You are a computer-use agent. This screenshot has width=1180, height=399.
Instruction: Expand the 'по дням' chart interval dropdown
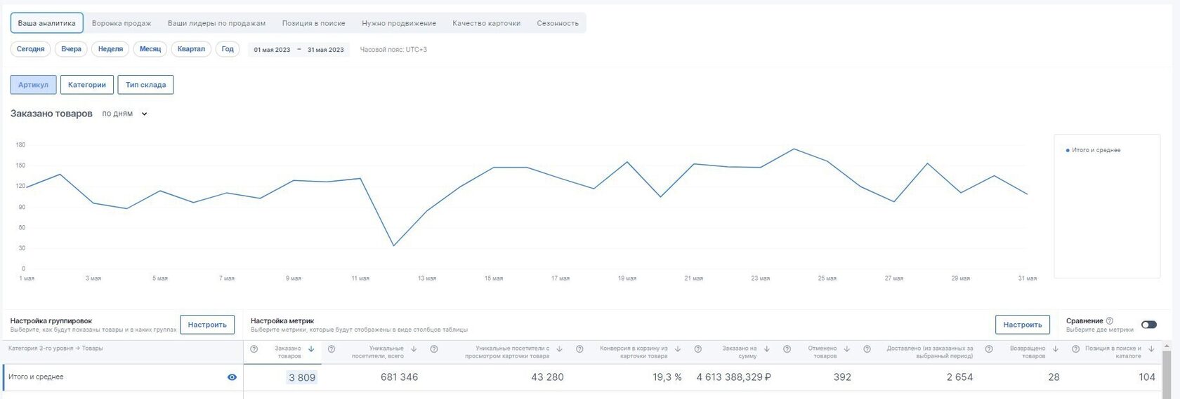[x=124, y=114]
